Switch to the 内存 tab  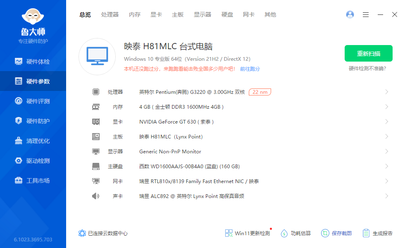135,15
